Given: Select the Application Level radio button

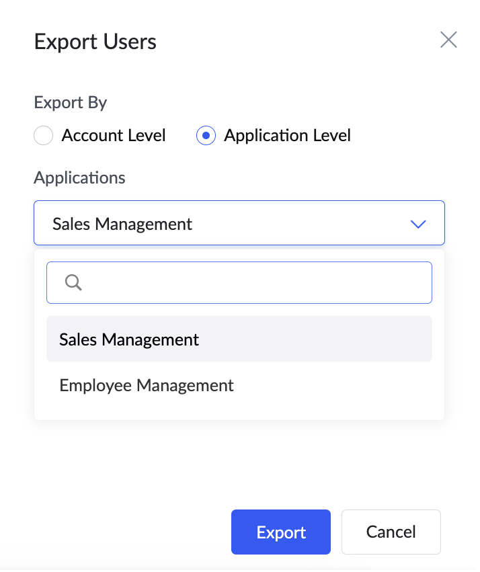Looking at the screenshot, I should pyautogui.click(x=206, y=136).
